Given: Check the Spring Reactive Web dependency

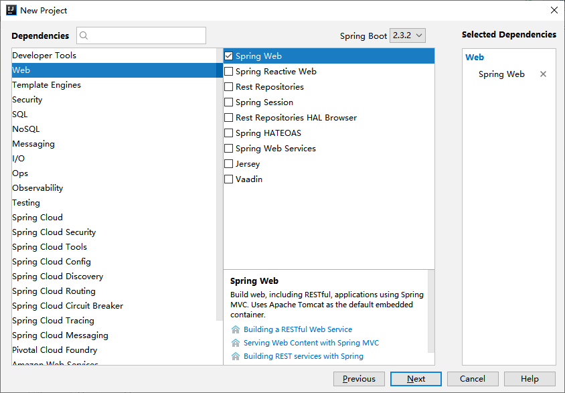Looking at the screenshot, I should click(x=228, y=71).
